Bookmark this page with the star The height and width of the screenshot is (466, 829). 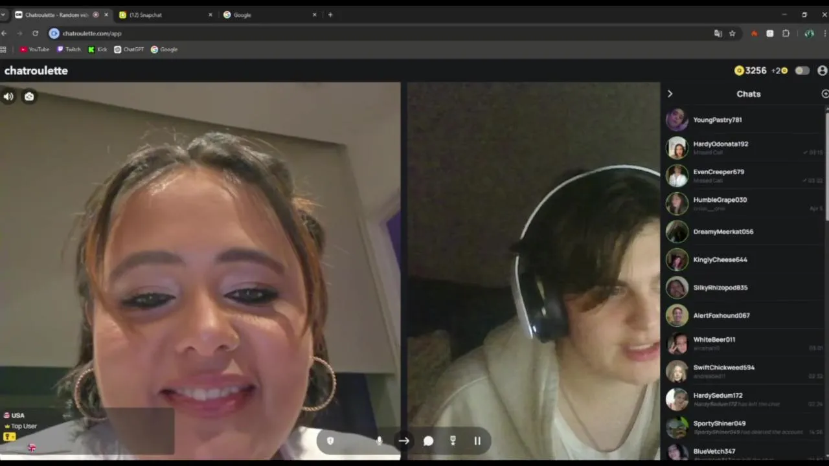pyautogui.click(x=732, y=33)
